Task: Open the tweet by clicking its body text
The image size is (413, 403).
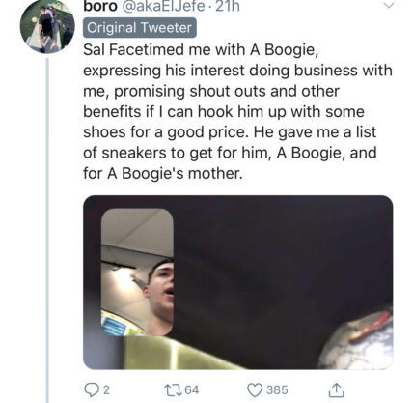Action: coord(237,111)
